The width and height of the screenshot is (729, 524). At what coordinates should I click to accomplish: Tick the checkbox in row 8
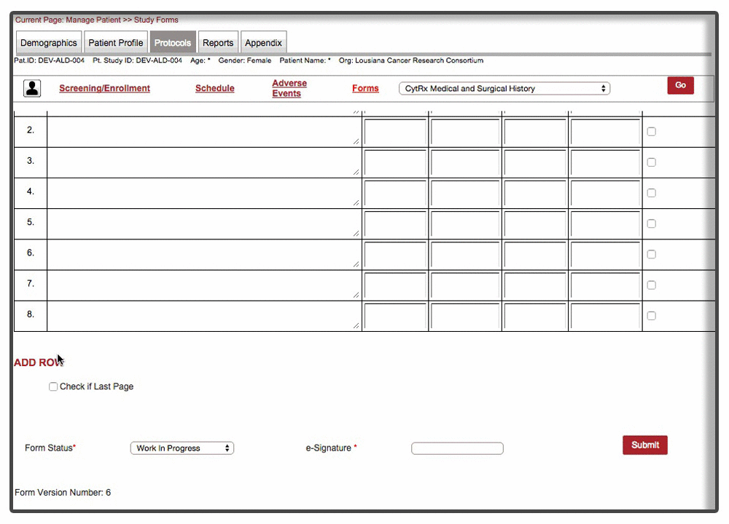(x=651, y=316)
